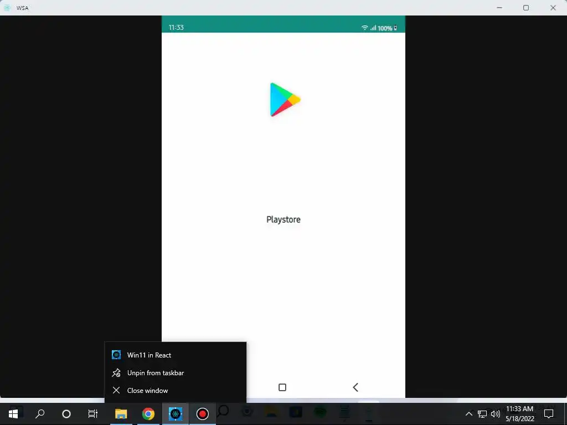Screen dimensions: 567x425
Task: Maximize the WSA window
Action: tap(526, 8)
